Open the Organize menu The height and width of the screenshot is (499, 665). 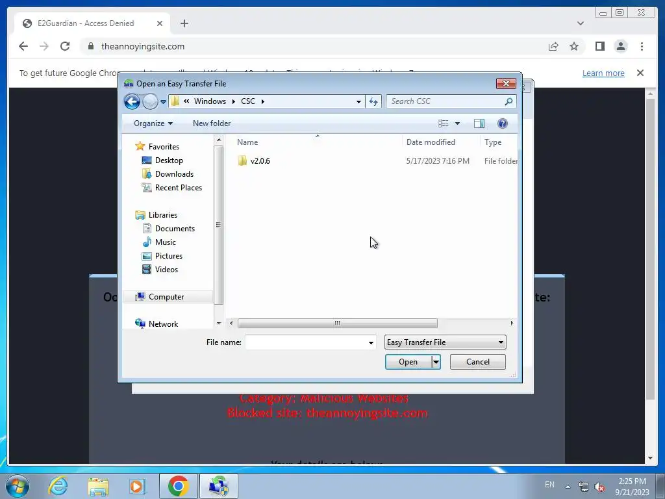[x=153, y=123]
